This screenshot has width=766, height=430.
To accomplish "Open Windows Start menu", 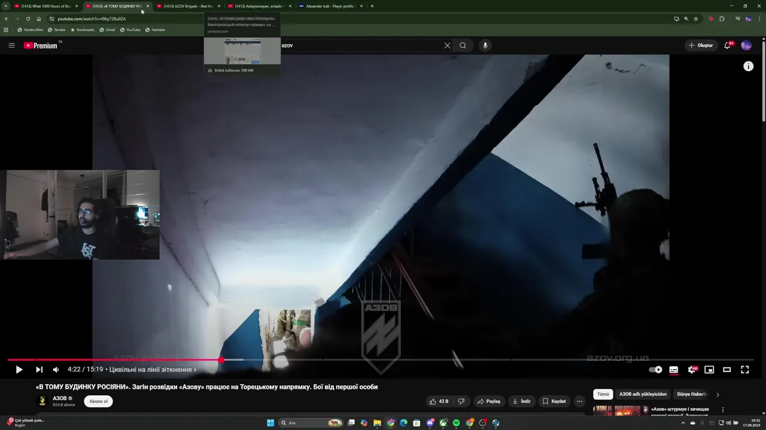I will click(270, 423).
